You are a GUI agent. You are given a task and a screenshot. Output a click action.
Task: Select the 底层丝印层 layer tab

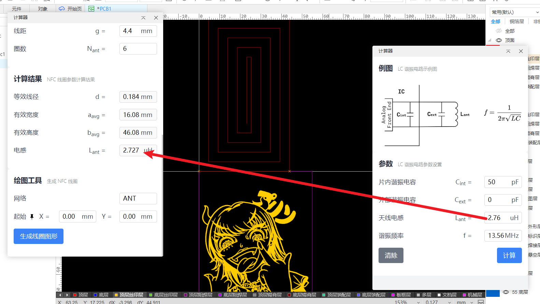tap(163, 295)
